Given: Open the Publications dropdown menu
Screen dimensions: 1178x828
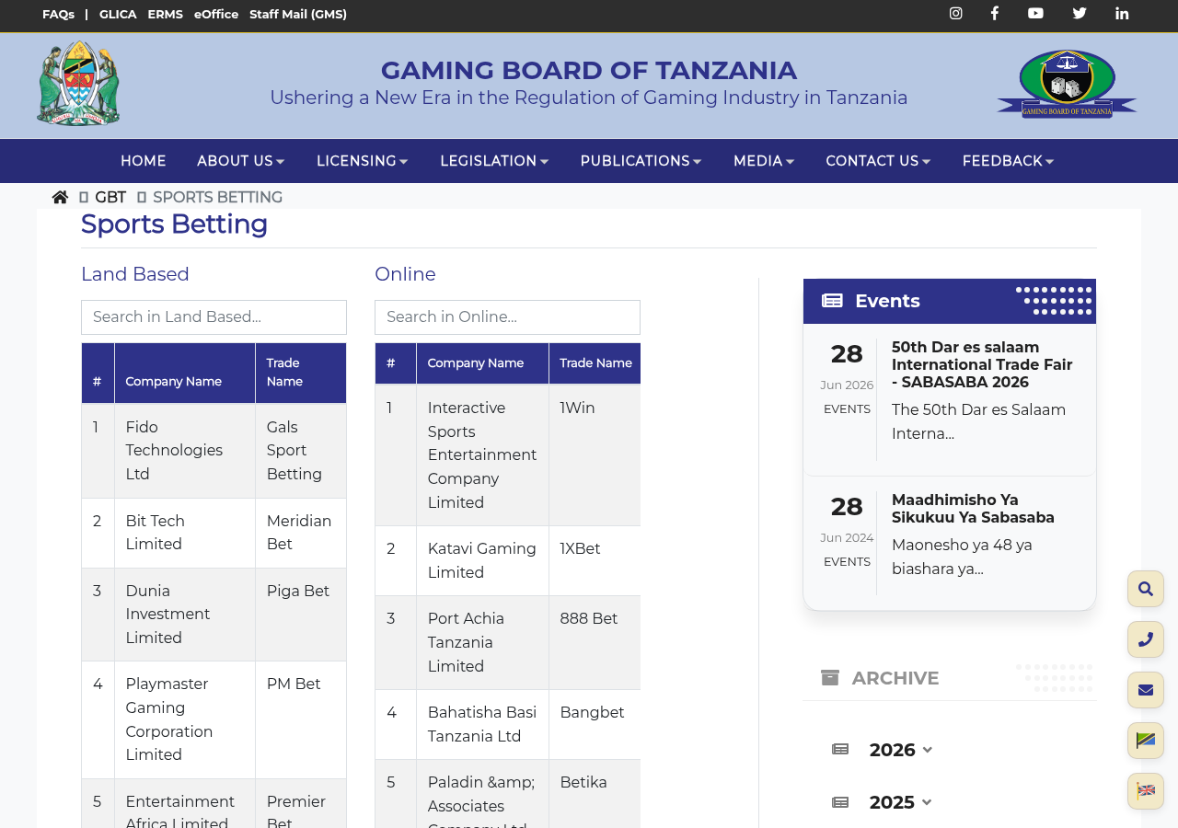Looking at the screenshot, I should point(641,161).
